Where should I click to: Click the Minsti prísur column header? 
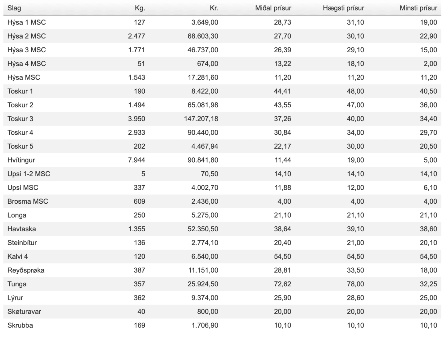(418, 8)
